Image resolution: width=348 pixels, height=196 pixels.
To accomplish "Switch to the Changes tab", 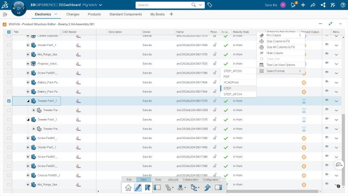I will click(x=73, y=14).
